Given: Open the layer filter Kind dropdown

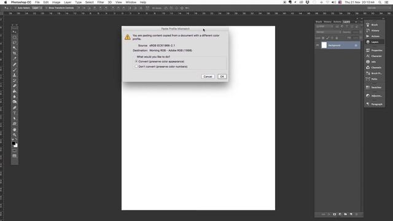Looking at the screenshot, I should click(x=325, y=26).
